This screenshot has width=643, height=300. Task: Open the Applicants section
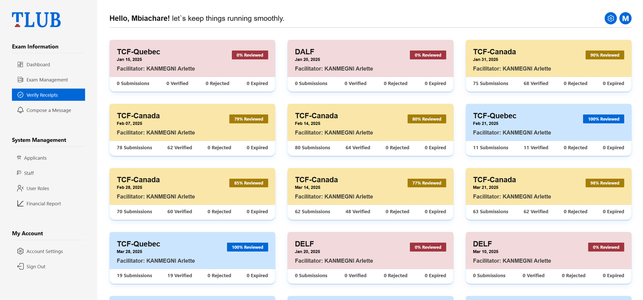(49, 158)
